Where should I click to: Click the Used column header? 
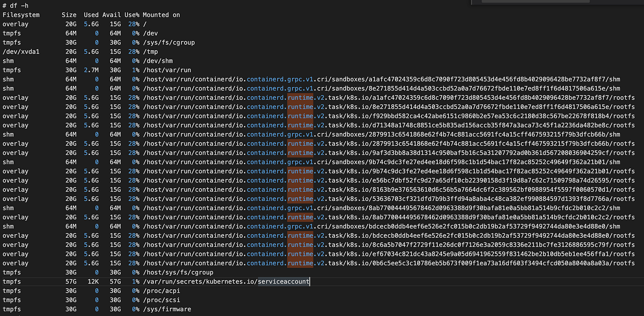click(90, 14)
